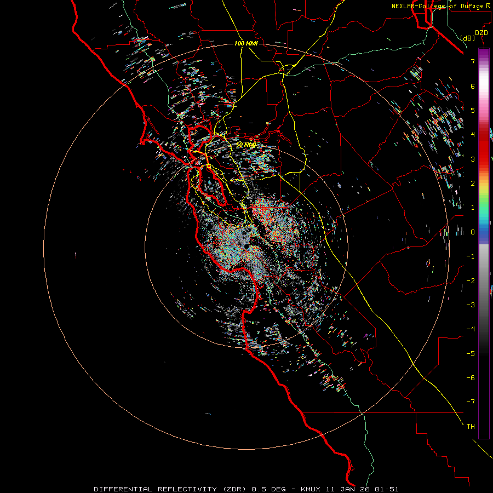Select the 0 dB scale label

click(x=473, y=232)
